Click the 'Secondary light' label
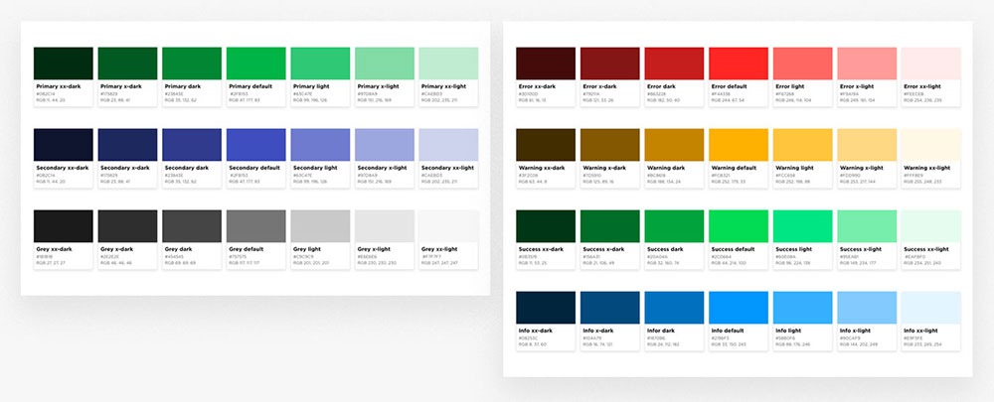 click(314, 168)
